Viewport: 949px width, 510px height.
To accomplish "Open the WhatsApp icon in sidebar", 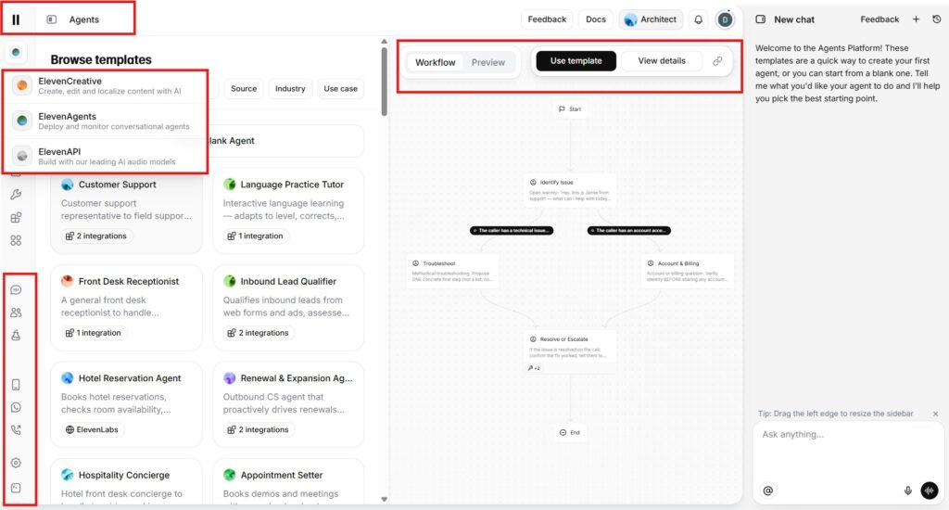I will [16, 408].
